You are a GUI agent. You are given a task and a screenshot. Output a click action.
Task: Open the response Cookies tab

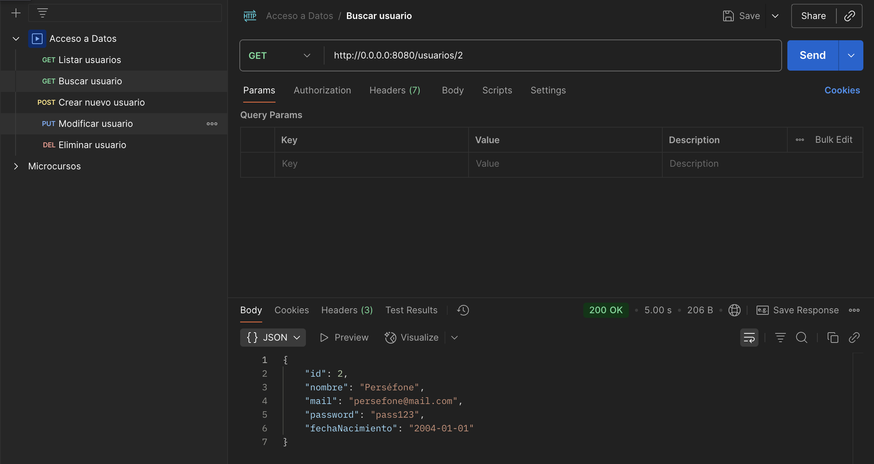pyautogui.click(x=292, y=310)
